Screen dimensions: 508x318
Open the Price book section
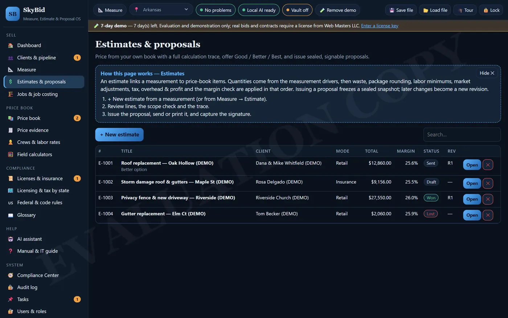point(44,118)
